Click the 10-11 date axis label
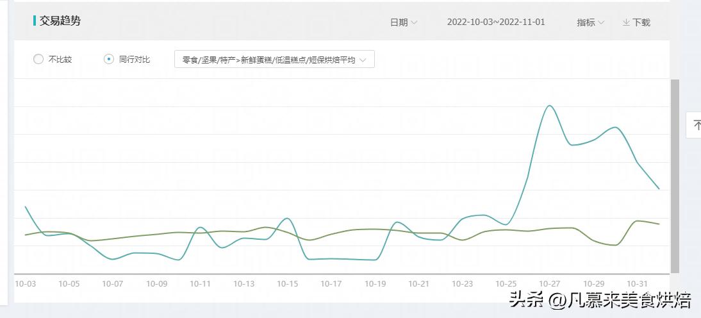 [200, 283]
